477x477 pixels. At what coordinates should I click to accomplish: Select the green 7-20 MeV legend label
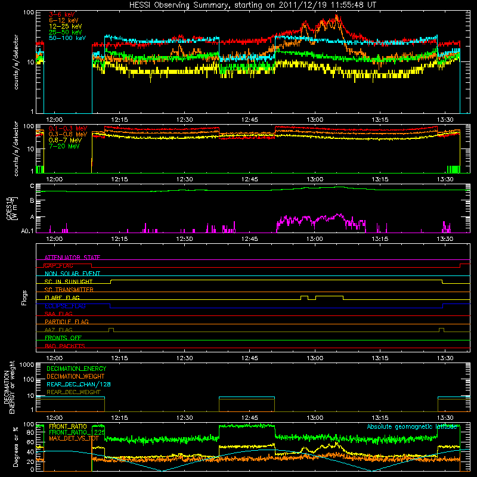coord(64,146)
